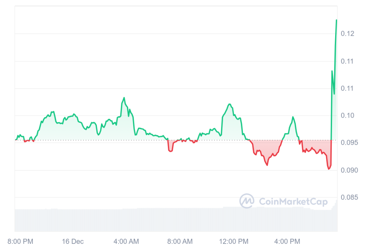Click the red trough between 12:00 PM and 4:00 PM
Screen dimensions: 378x252
(x=267, y=165)
